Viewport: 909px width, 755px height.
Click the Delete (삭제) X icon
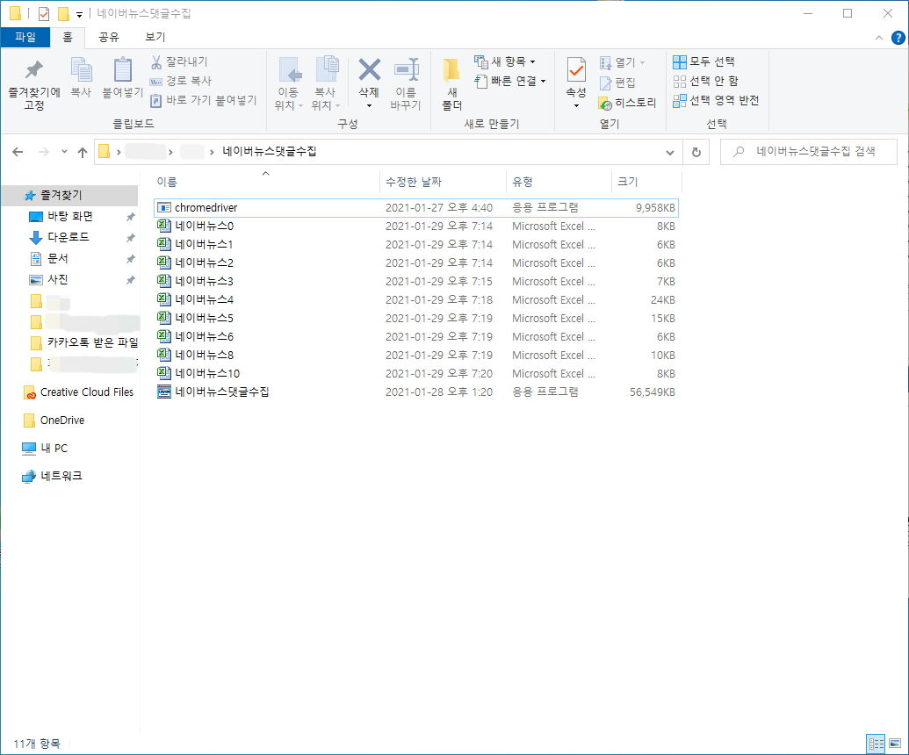click(369, 69)
